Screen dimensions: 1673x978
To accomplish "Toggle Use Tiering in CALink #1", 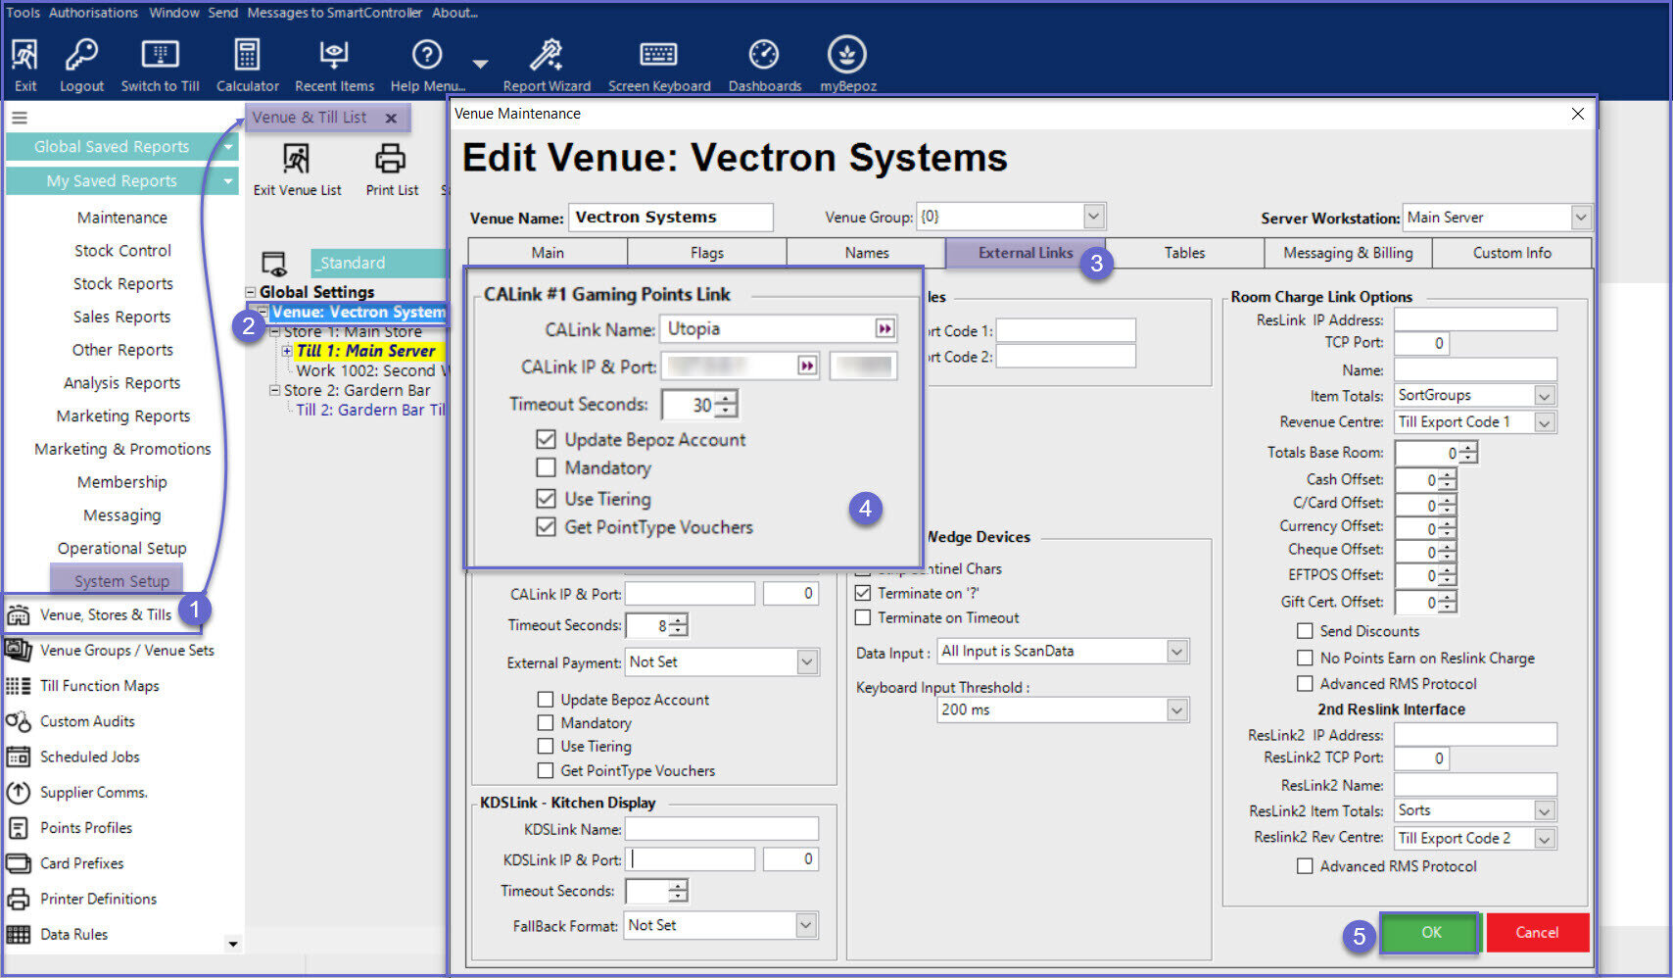I will pos(546,499).
